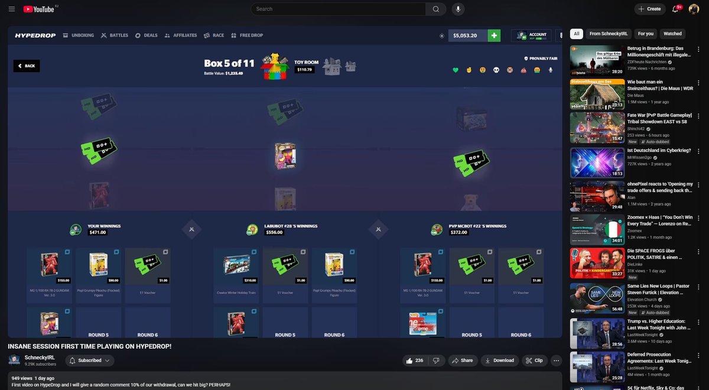Viewport: 709px width, 390px height.
Task: Open Ist Deutschland im Cyberkrieg video
Action: click(x=597, y=162)
